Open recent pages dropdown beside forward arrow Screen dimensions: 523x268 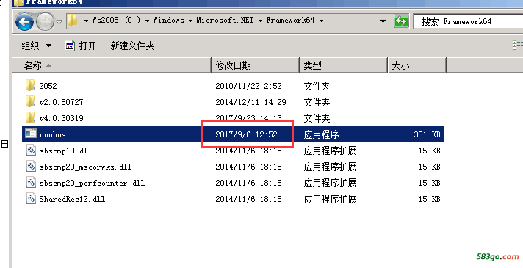coord(59,22)
